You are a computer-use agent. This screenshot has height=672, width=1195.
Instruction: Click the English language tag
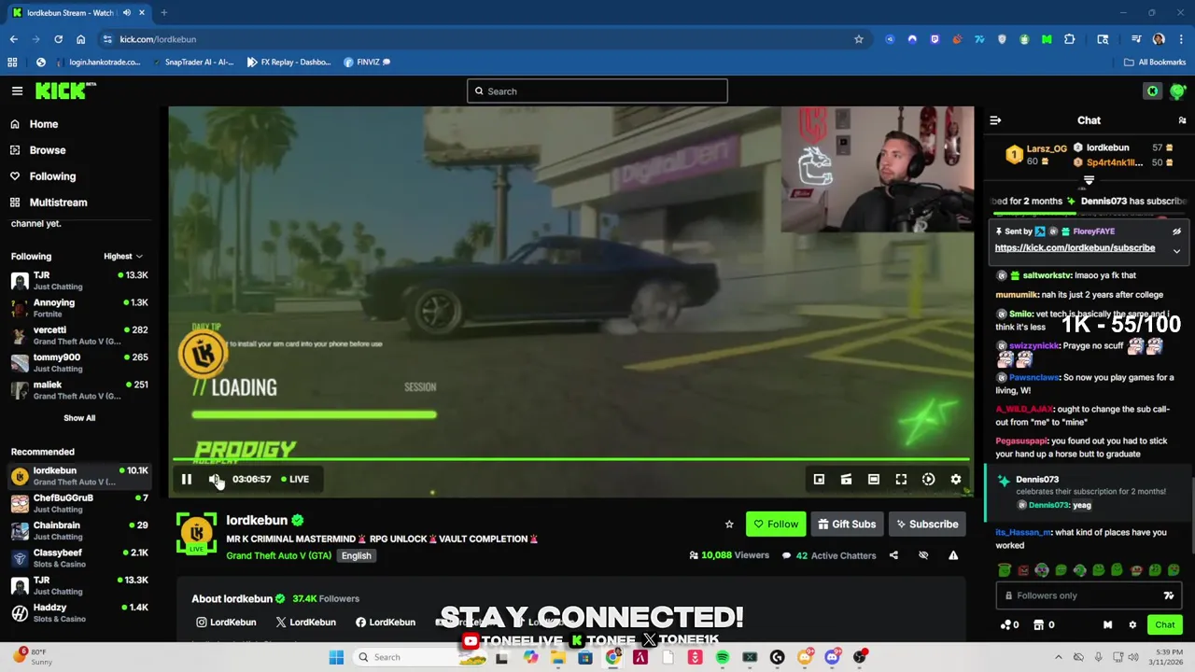[x=356, y=556]
